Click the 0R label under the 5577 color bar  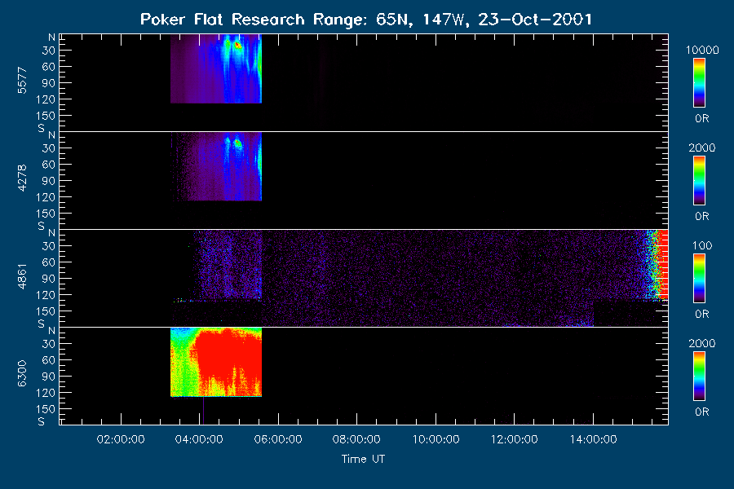702,118
